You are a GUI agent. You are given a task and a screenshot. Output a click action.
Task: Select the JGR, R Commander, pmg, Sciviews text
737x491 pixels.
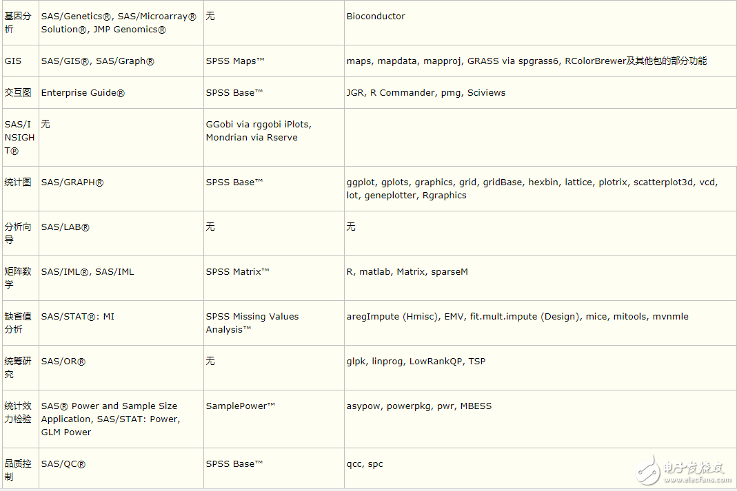[425, 93]
